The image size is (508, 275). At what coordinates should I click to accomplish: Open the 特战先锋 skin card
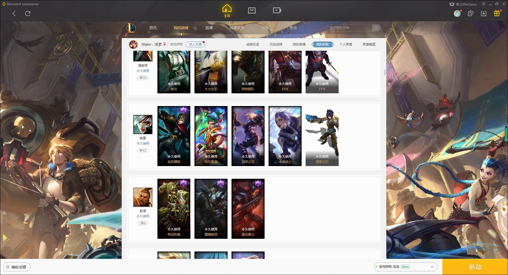click(x=174, y=209)
